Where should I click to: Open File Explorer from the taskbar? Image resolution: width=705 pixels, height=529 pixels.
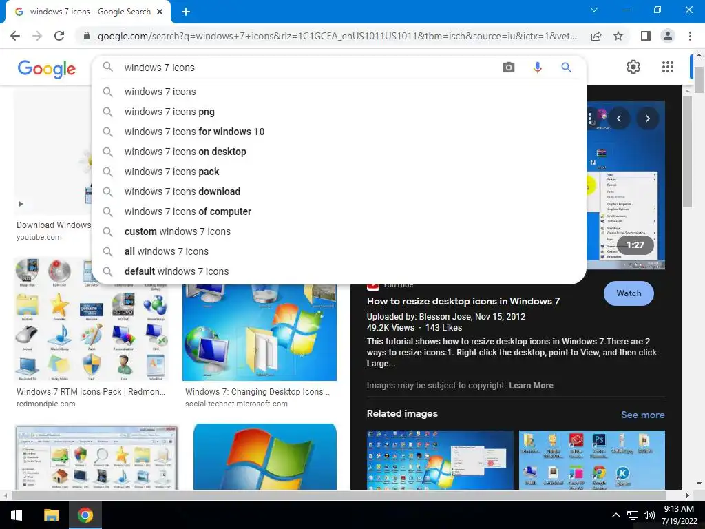tap(51, 515)
